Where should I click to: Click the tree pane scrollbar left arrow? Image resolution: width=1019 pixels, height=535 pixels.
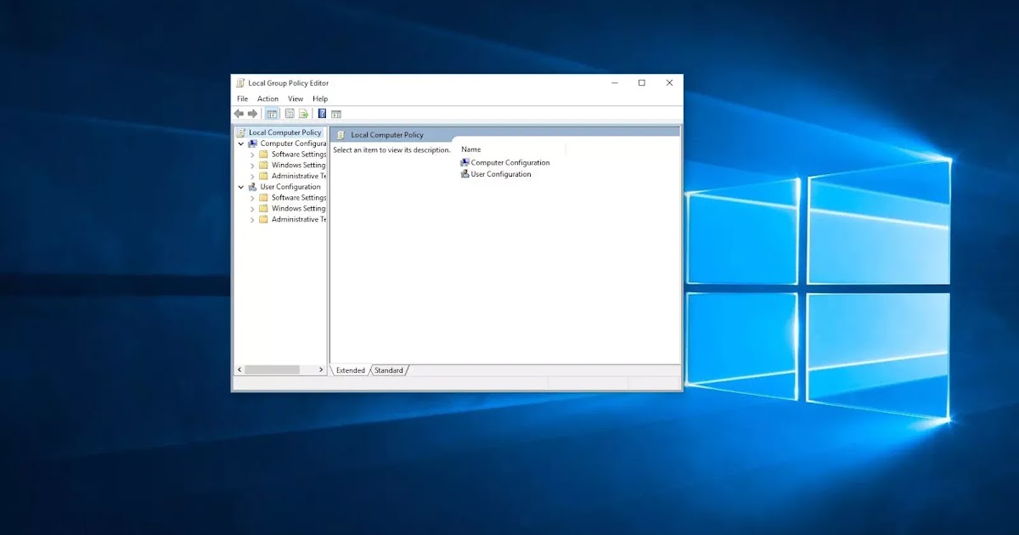[x=239, y=370]
